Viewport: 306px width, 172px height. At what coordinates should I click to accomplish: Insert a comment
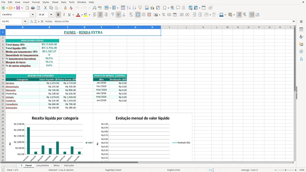click(x=178, y=8)
